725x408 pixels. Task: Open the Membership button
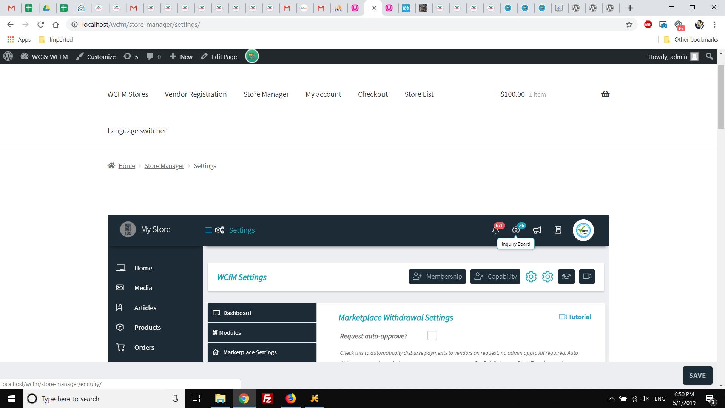[437, 277]
